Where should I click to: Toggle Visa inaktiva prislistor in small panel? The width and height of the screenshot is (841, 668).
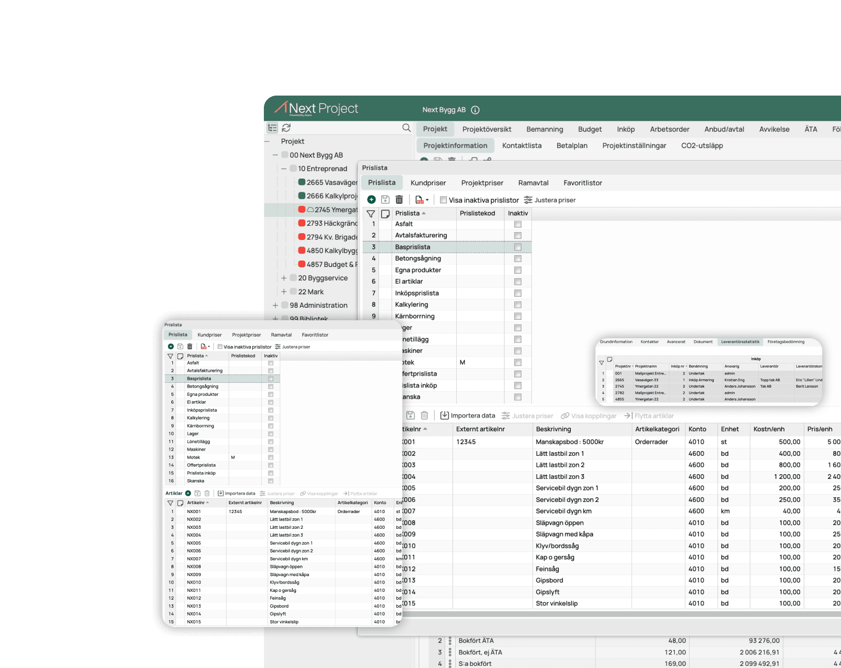(x=220, y=347)
